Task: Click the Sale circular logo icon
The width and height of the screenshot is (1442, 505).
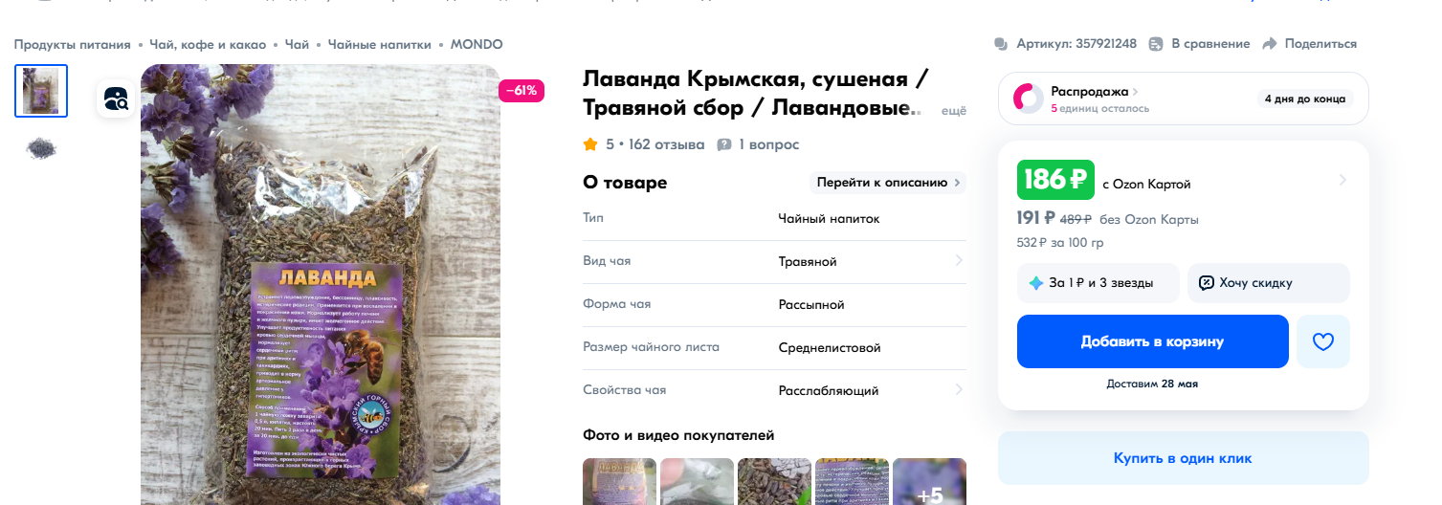Action: [1028, 99]
